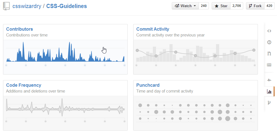View the 420 forks count
Viewport: 277px width, 132px height.
pos(269,6)
